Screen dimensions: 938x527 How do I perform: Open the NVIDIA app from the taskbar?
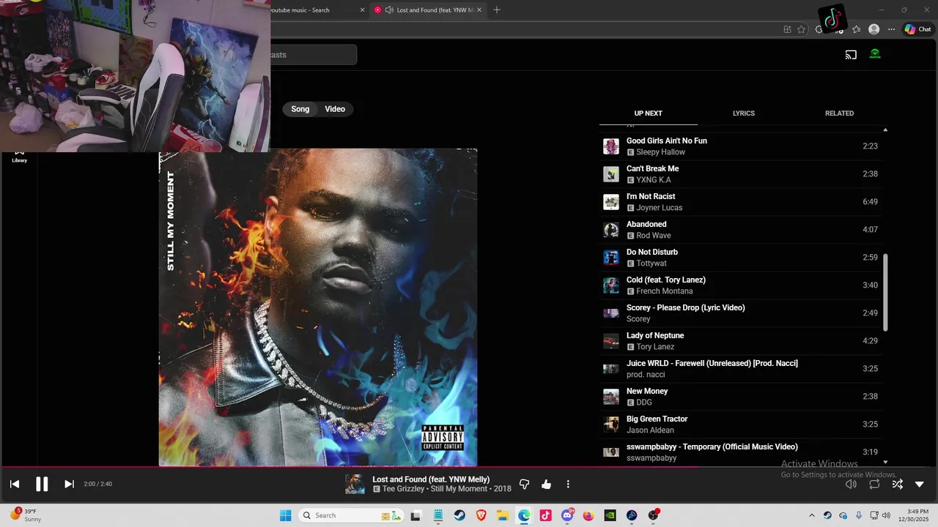tap(610, 515)
